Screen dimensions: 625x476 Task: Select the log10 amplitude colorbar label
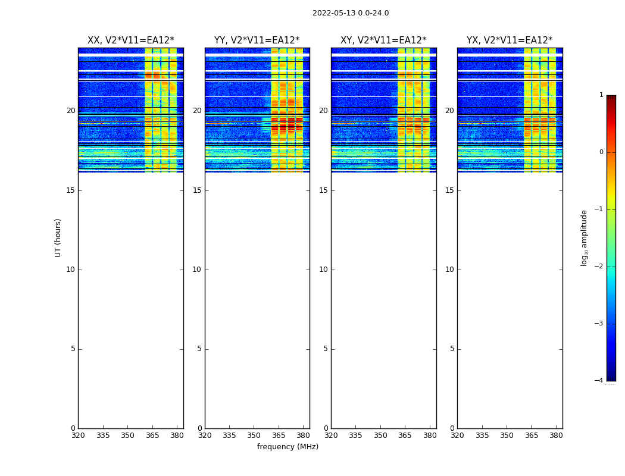584,237
